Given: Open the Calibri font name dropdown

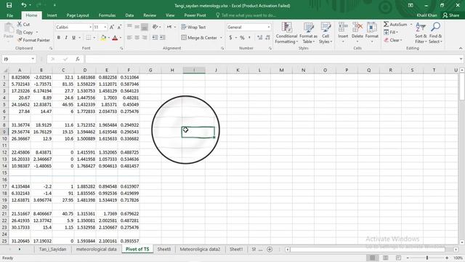Looking at the screenshot, I should pos(90,28).
